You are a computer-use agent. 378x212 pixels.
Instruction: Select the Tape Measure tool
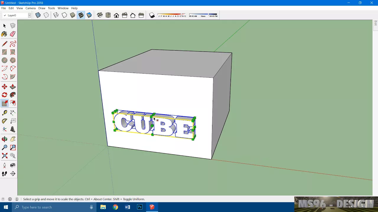click(x=4, y=112)
